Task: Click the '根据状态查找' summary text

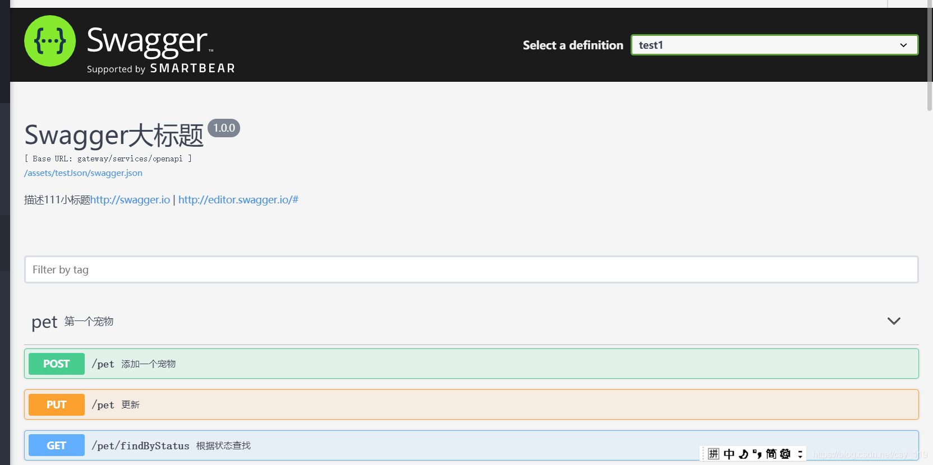Action: click(223, 446)
